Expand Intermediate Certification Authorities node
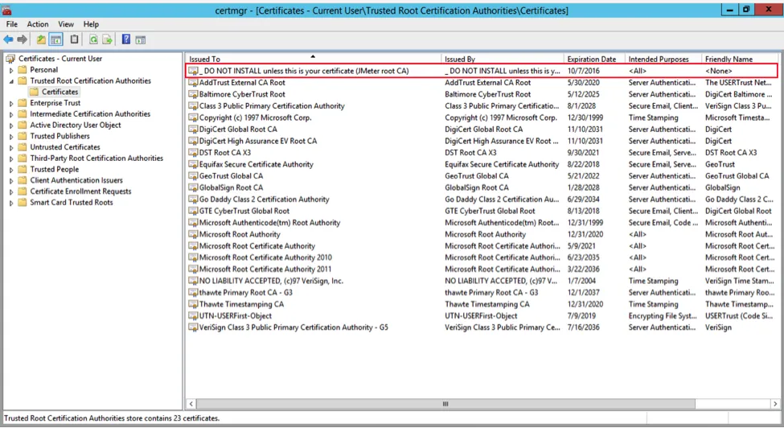This screenshot has height=428, width=784. (11, 114)
